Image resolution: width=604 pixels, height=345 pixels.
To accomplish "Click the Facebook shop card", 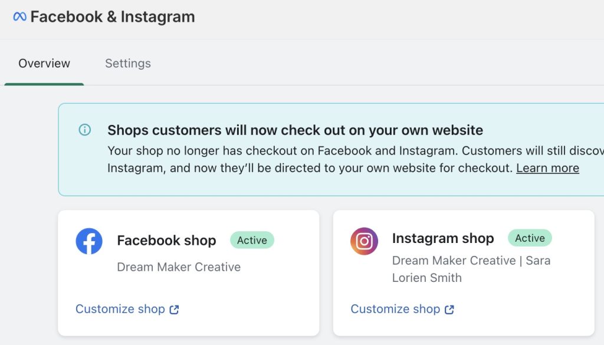I will pos(189,272).
